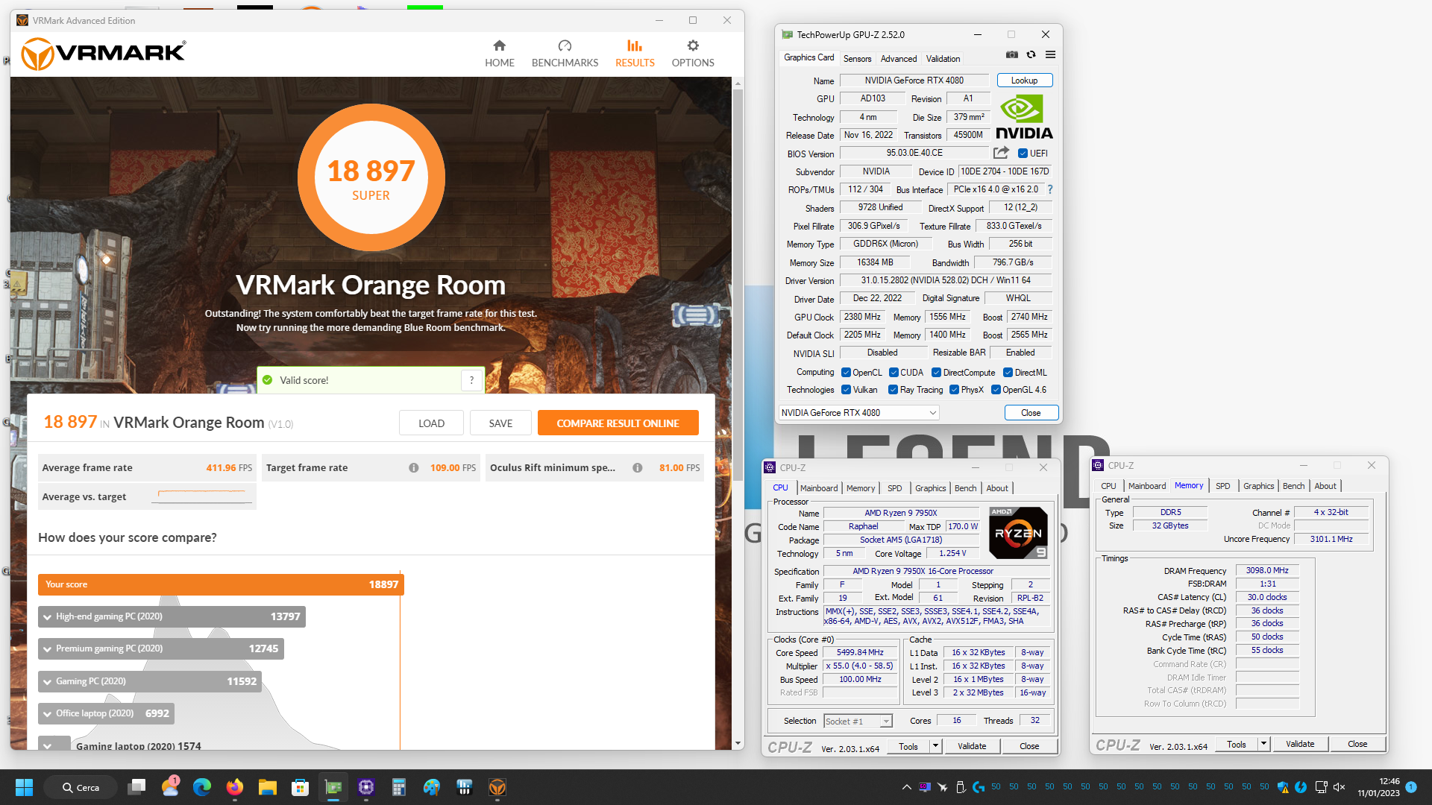
Task: Open Windows Start menu
Action: click(24, 787)
